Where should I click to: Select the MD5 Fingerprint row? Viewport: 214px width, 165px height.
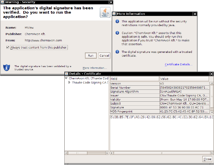(135, 112)
